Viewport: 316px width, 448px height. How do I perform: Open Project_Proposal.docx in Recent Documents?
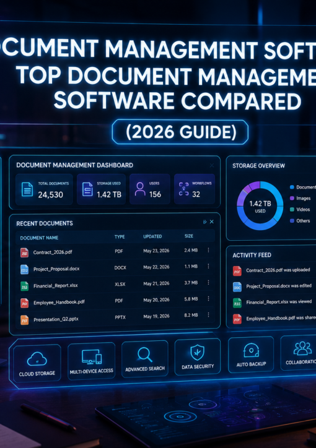[56, 269]
